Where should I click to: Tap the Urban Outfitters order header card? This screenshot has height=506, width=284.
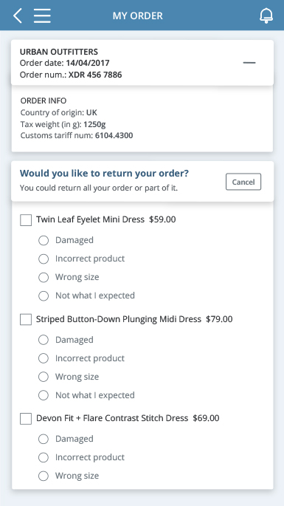point(142,63)
